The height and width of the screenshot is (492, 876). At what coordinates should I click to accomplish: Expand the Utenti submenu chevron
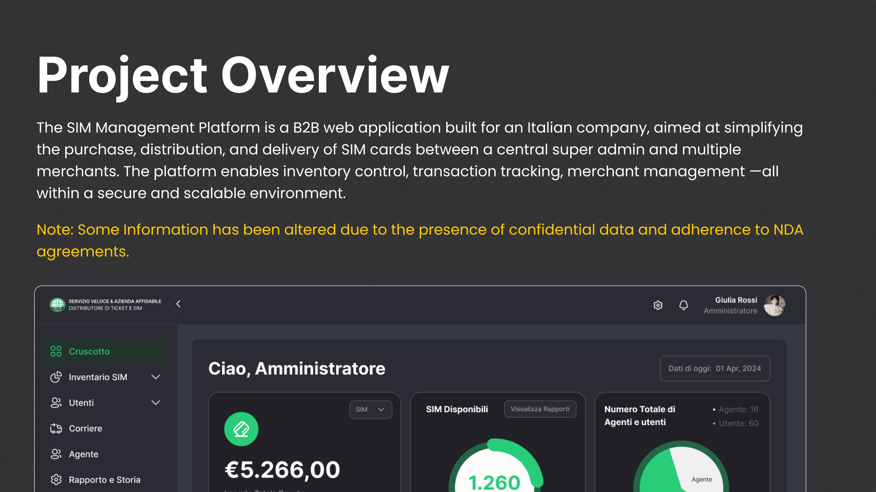pyautogui.click(x=156, y=403)
